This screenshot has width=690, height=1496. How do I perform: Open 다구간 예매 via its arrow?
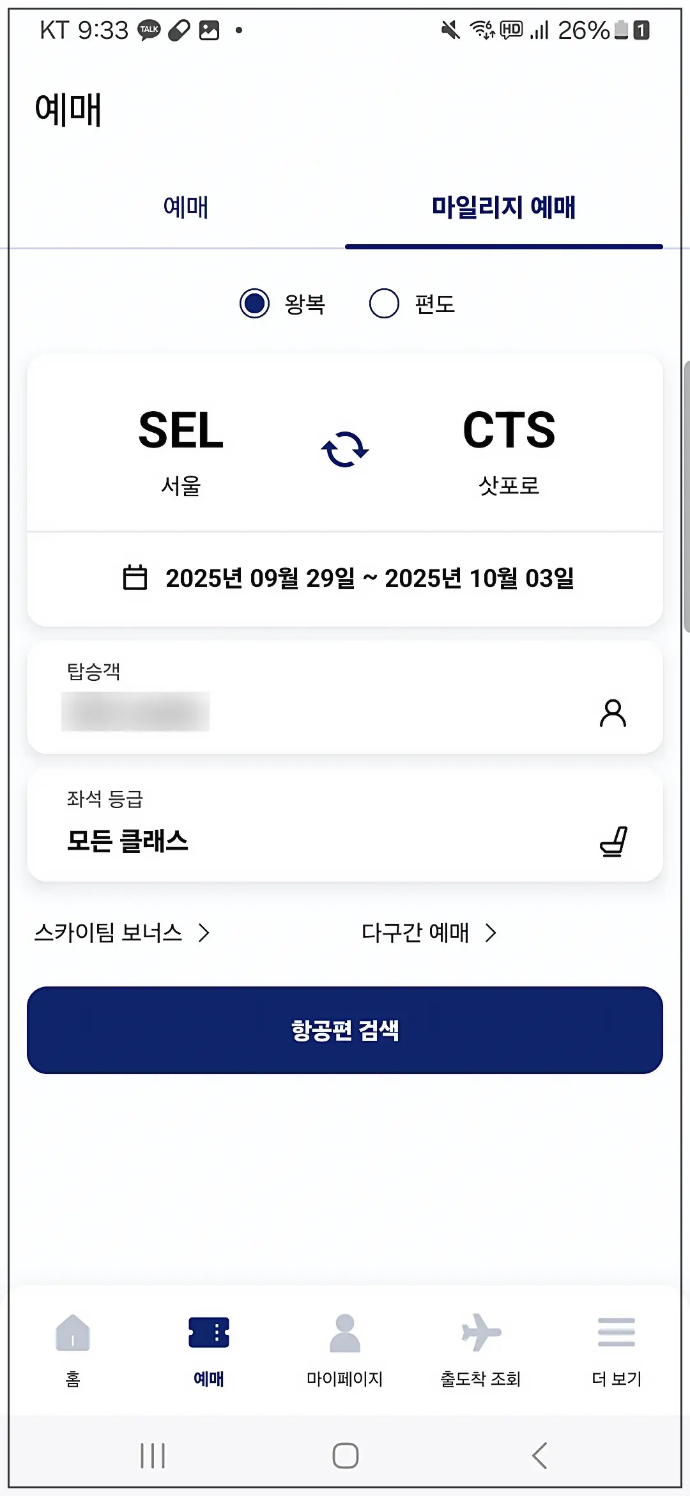point(492,933)
